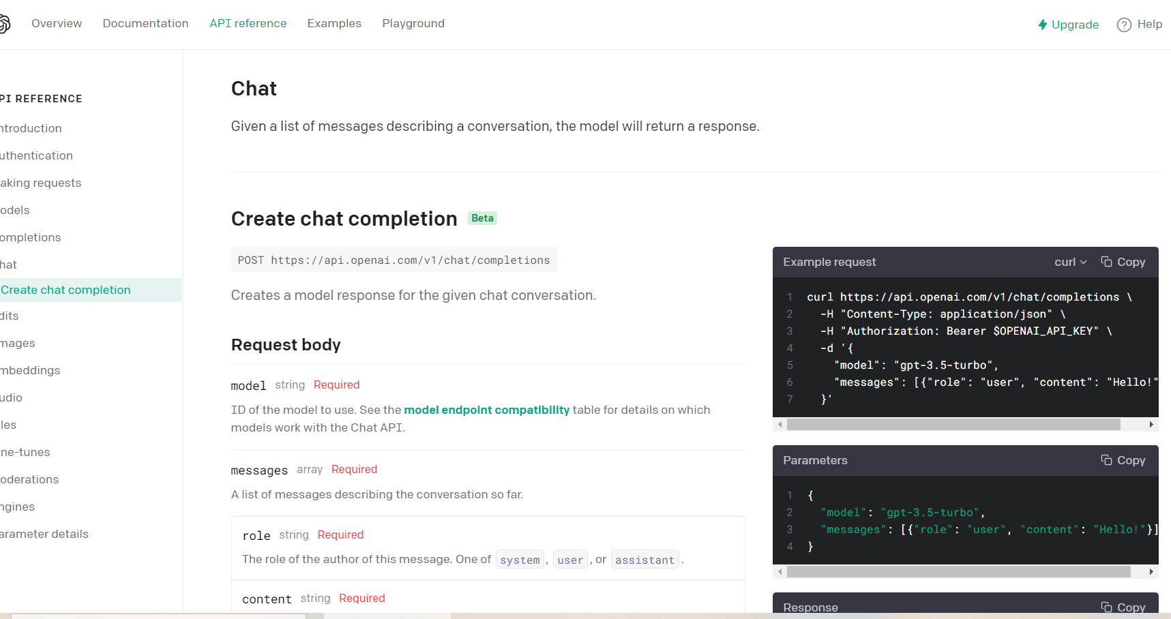Click the Upgrade lightning bolt icon

pos(1042,25)
